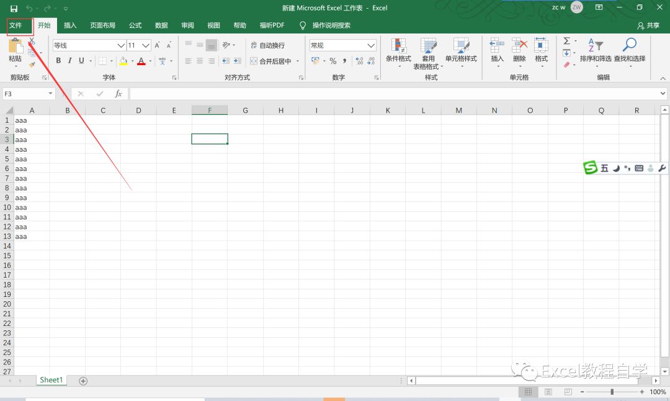This screenshot has width=670, height=401.
Task: Click the Save icon in title bar
Action: tap(14, 8)
